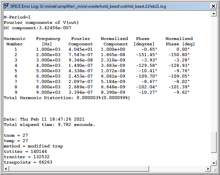
Task: Click frequency value 5.000e+03
Action: point(48,71)
